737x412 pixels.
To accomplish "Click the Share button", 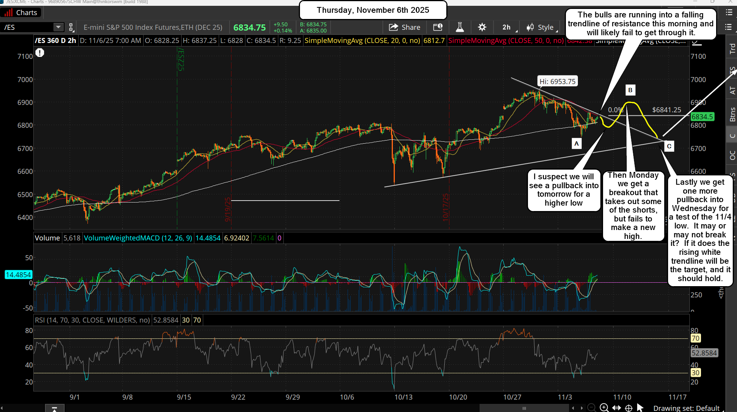I will point(405,27).
